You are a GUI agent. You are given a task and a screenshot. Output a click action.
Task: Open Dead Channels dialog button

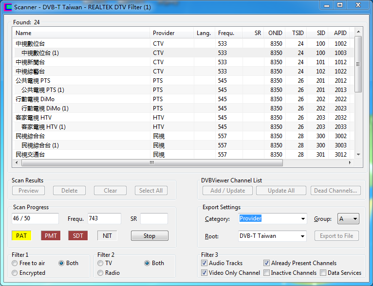tap(336, 191)
